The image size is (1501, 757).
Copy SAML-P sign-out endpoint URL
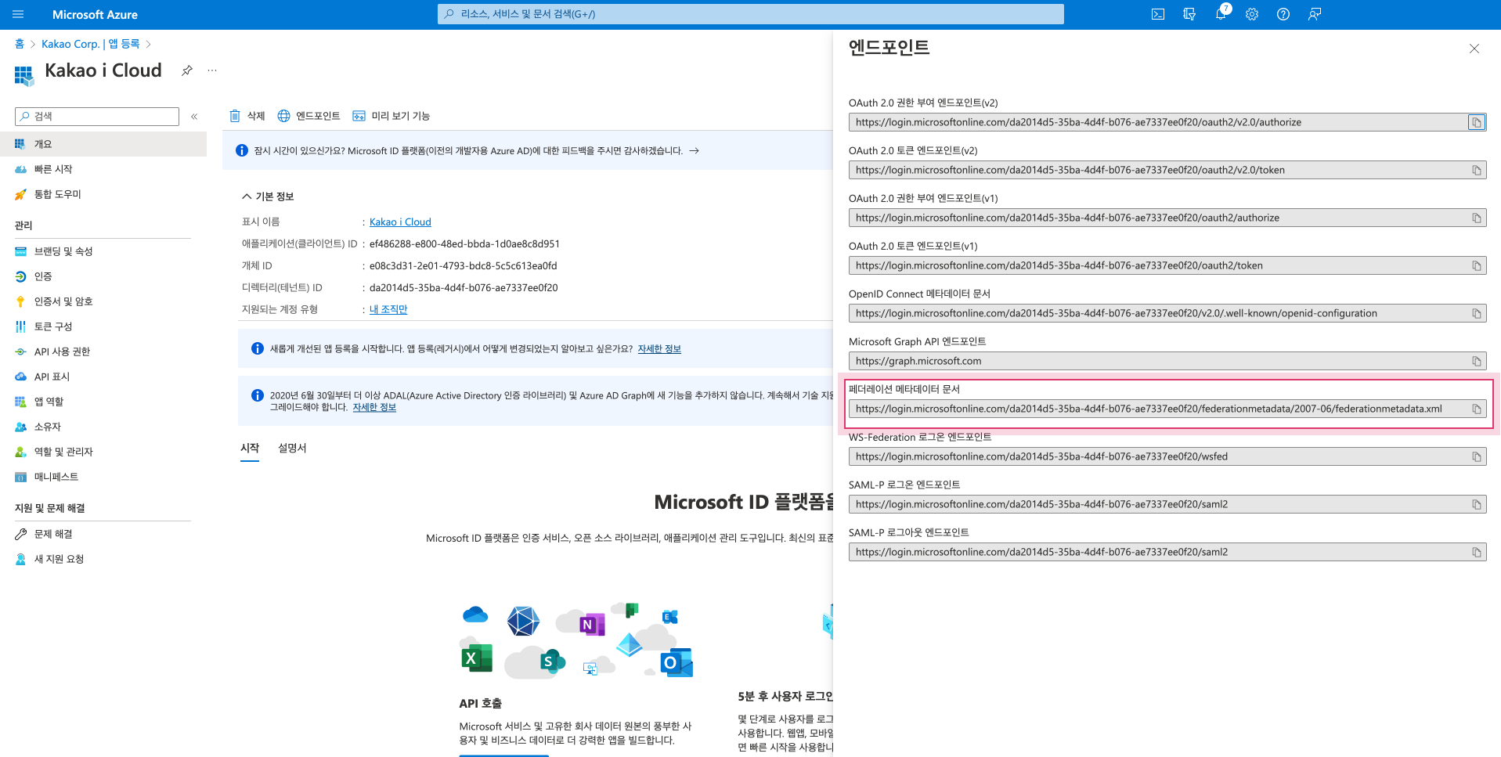[x=1477, y=552]
